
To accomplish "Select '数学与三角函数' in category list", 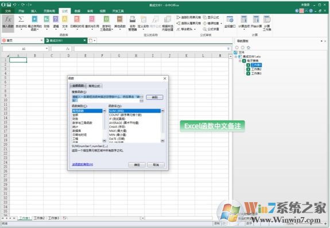I will pos(82,123).
